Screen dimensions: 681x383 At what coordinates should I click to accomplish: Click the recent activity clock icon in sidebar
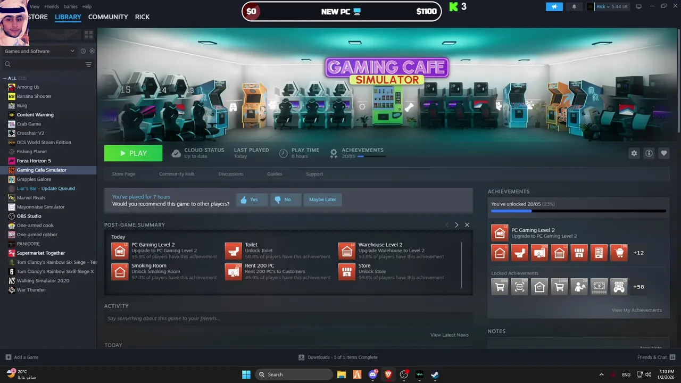coord(83,51)
